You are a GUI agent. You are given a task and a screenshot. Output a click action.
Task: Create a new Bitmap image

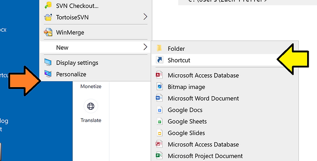pyautogui.click(x=224, y=87)
